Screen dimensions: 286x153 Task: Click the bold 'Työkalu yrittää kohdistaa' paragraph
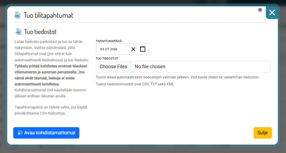click(x=51, y=75)
